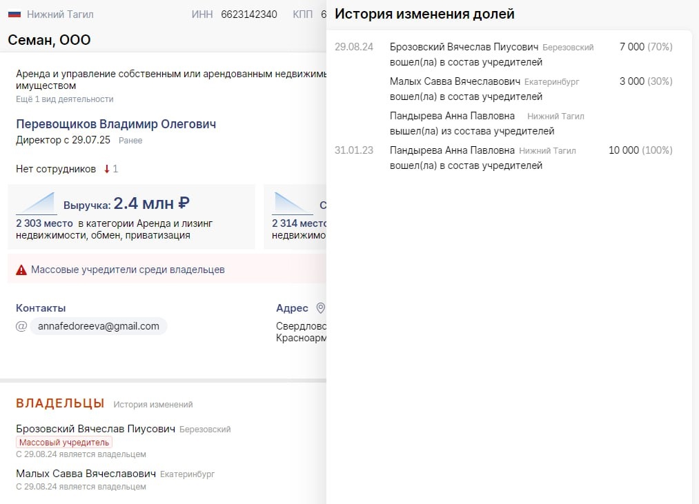Click the 'Массовый учредитель' badge
699x504 pixels.
coord(63,442)
